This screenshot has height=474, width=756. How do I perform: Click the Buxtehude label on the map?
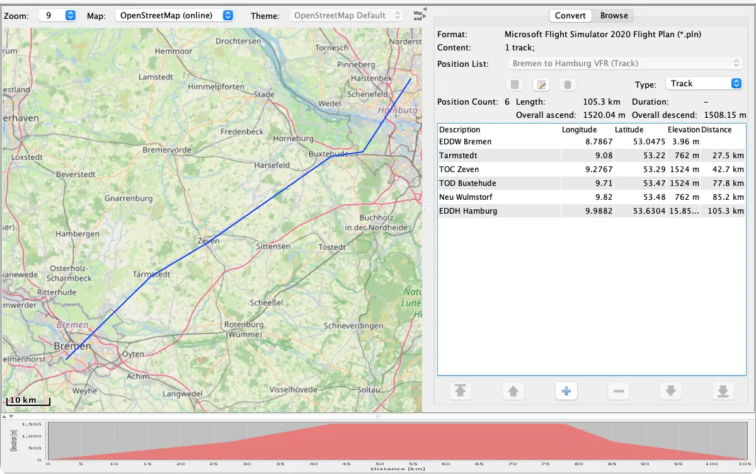point(328,154)
